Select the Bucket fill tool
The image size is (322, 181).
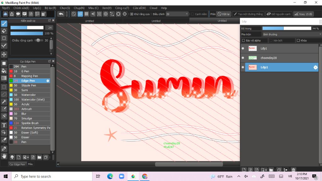4,71
